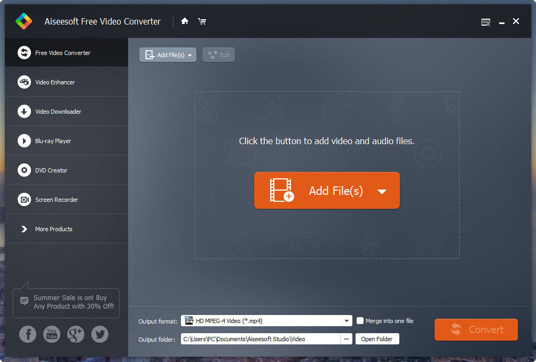Image resolution: width=536 pixels, height=362 pixels.
Task: Click the Aiseesoft colorful logo icon
Action: click(23, 21)
